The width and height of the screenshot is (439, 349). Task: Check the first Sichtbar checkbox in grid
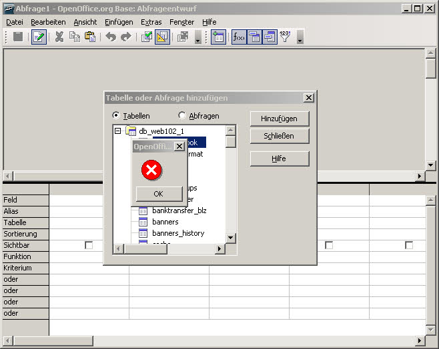89,245
